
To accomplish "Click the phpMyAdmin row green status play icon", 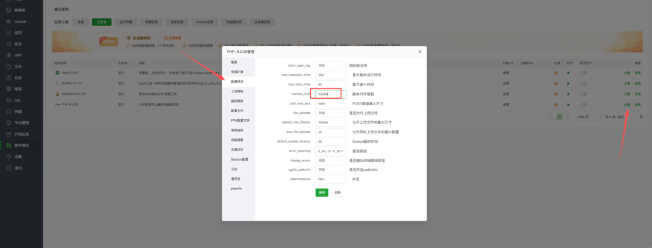I will pyautogui.click(x=569, y=94).
